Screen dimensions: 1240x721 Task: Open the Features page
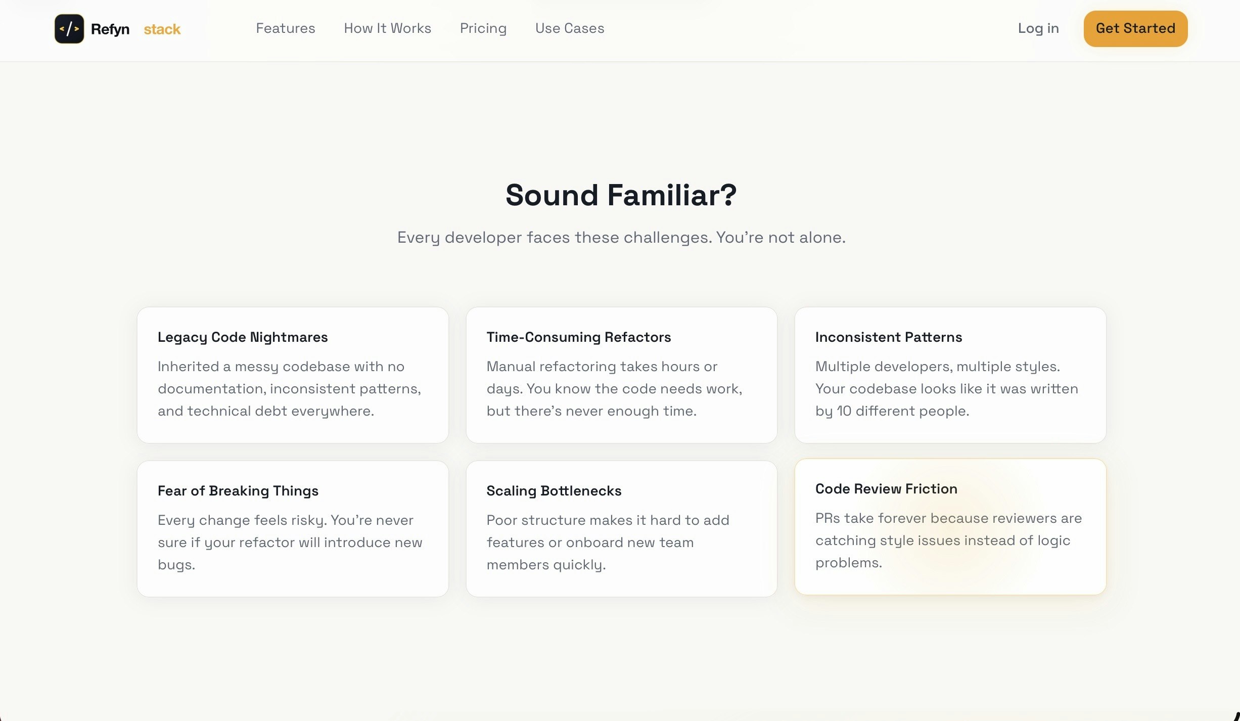pos(285,29)
